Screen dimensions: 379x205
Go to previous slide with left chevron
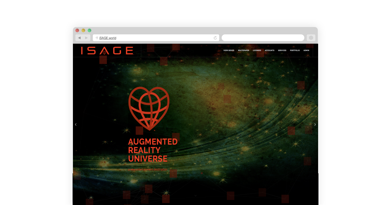[76, 125]
